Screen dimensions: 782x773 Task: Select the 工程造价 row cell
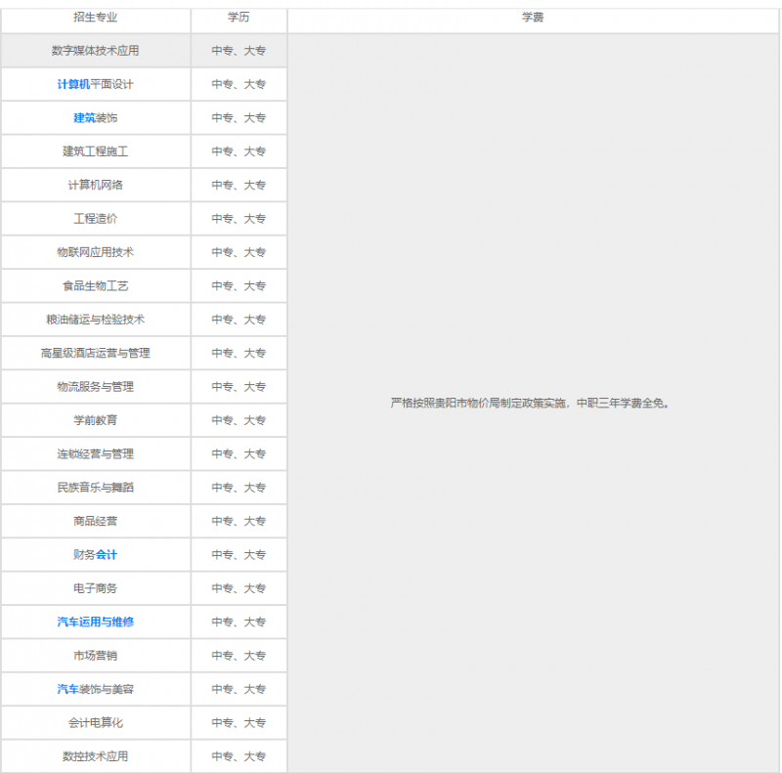[96, 219]
